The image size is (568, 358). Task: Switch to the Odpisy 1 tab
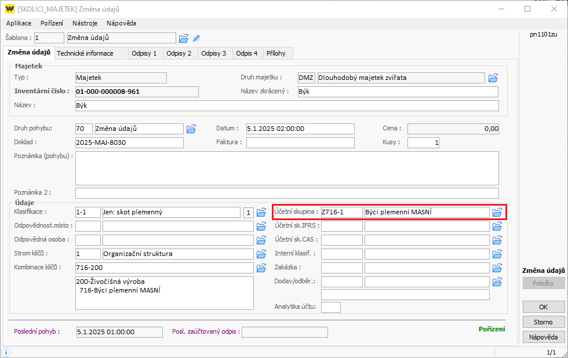click(144, 53)
